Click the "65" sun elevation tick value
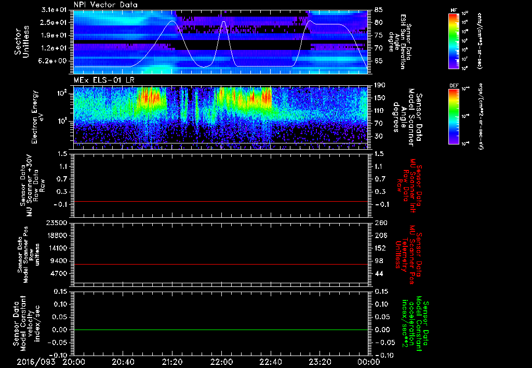Viewport: 532px width, 368px height. (x=379, y=61)
